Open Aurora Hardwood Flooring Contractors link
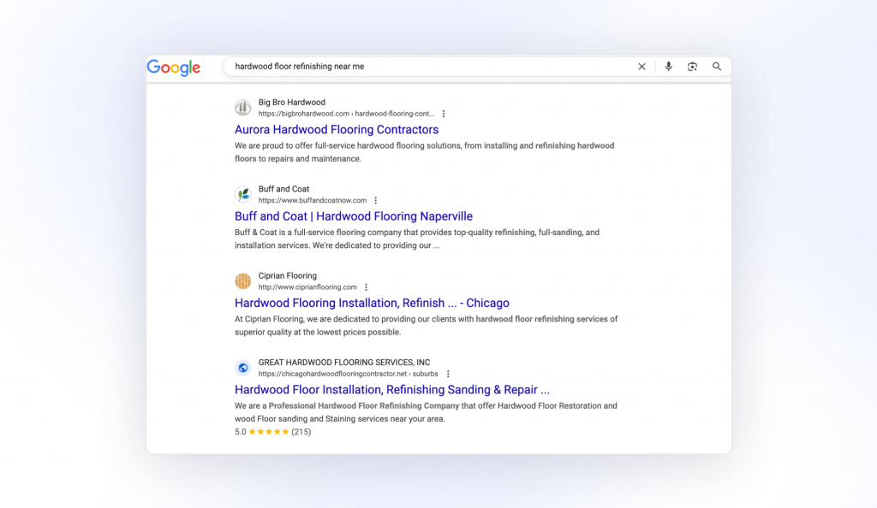Image resolution: width=877 pixels, height=508 pixels. click(337, 129)
